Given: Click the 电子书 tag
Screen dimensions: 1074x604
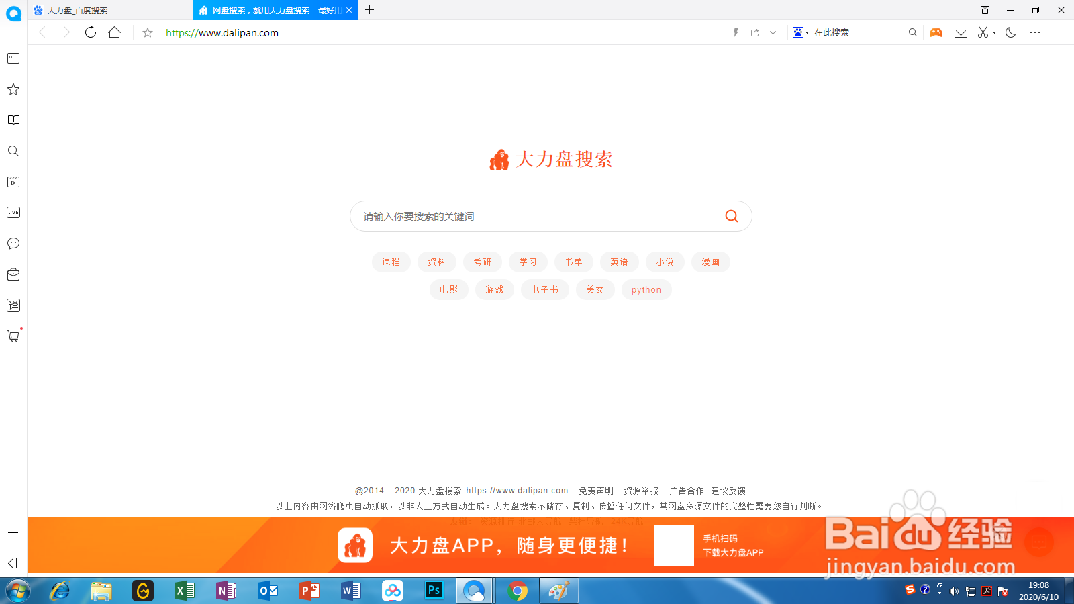Looking at the screenshot, I should pos(544,289).
